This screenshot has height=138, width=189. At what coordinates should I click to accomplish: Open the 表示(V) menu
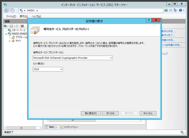coord(24,16)
